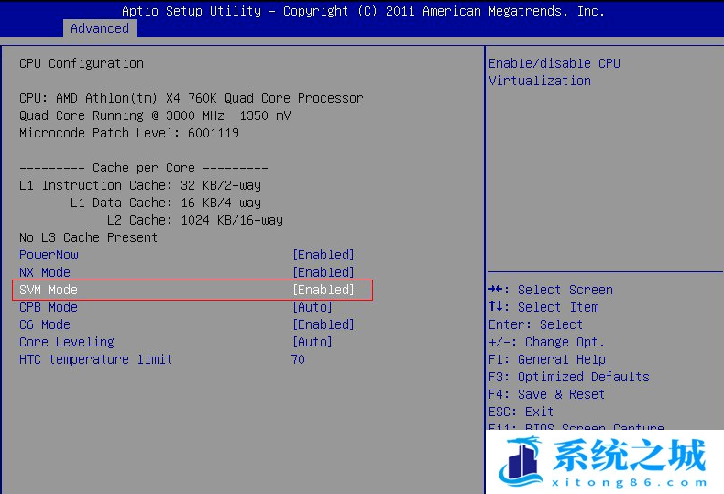This screenshot has width=724, height=494.
Task: Change SVM Mode [Enabled] value
Action: pos(324,290)
